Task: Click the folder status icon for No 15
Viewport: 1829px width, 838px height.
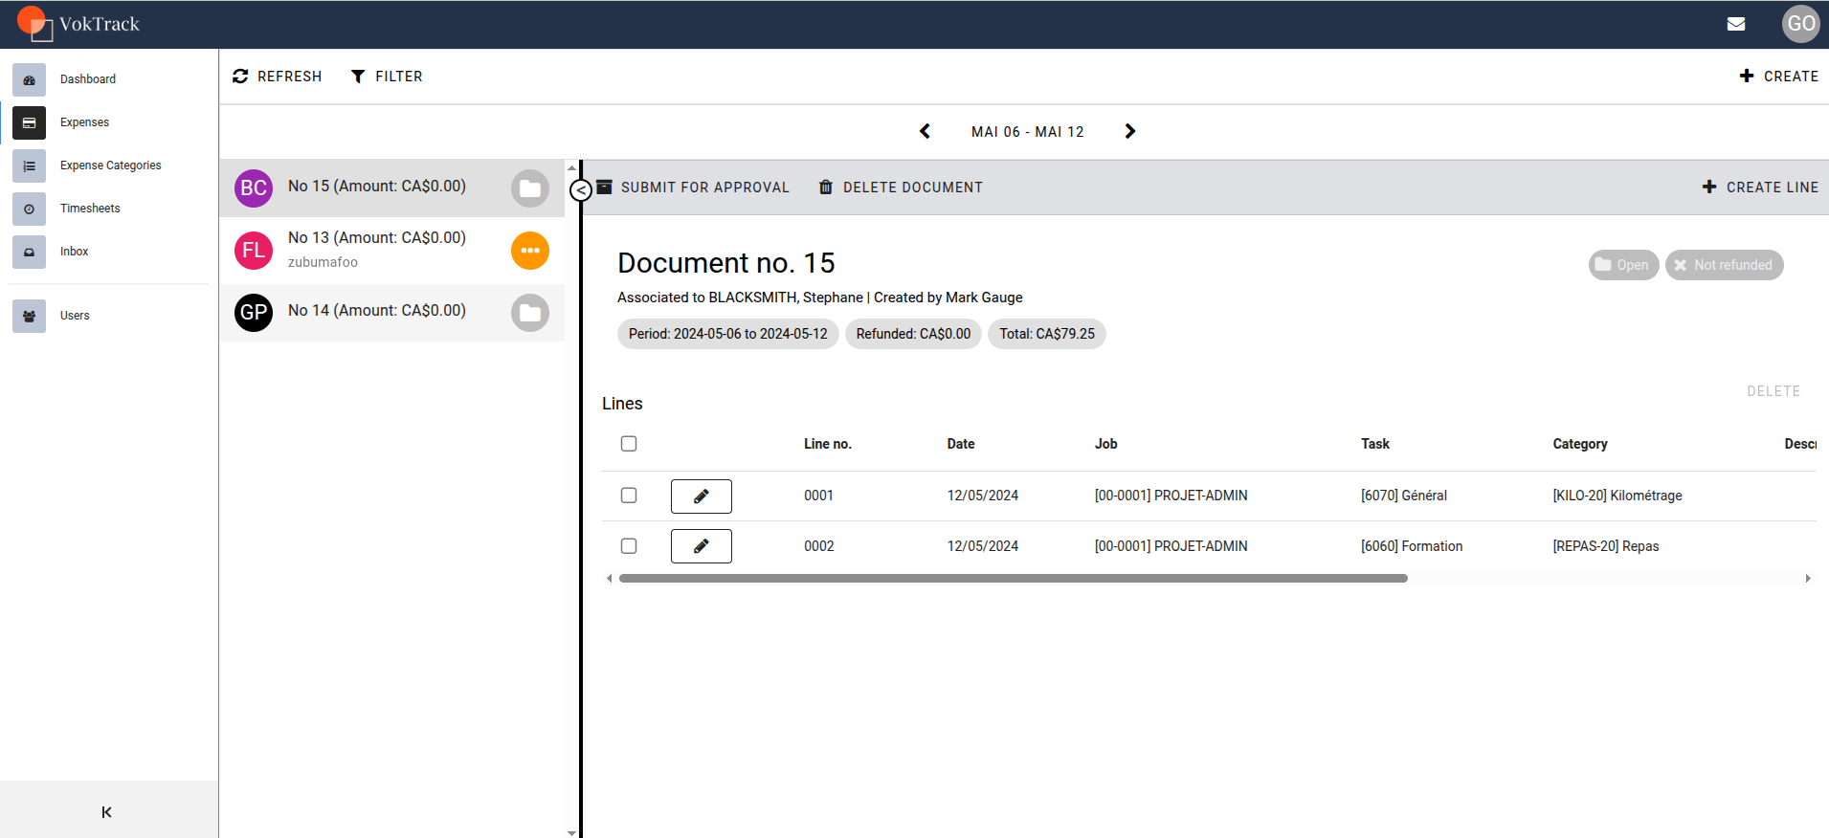Action: [x=530, y=188]
